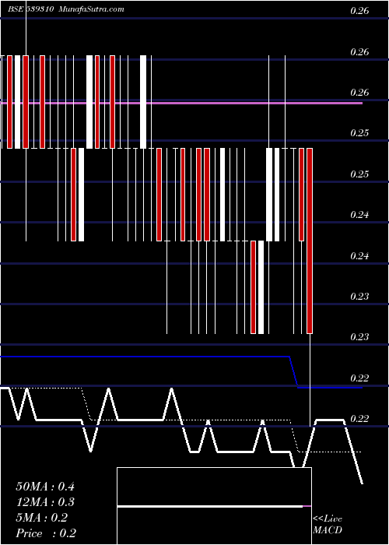Click the pink horizontal price line
This screenshot has height=545, width=389.
[181, 104]
